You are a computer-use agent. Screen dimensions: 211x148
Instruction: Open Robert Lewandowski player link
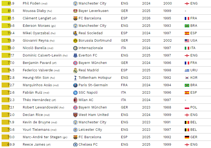coord(40,107)
